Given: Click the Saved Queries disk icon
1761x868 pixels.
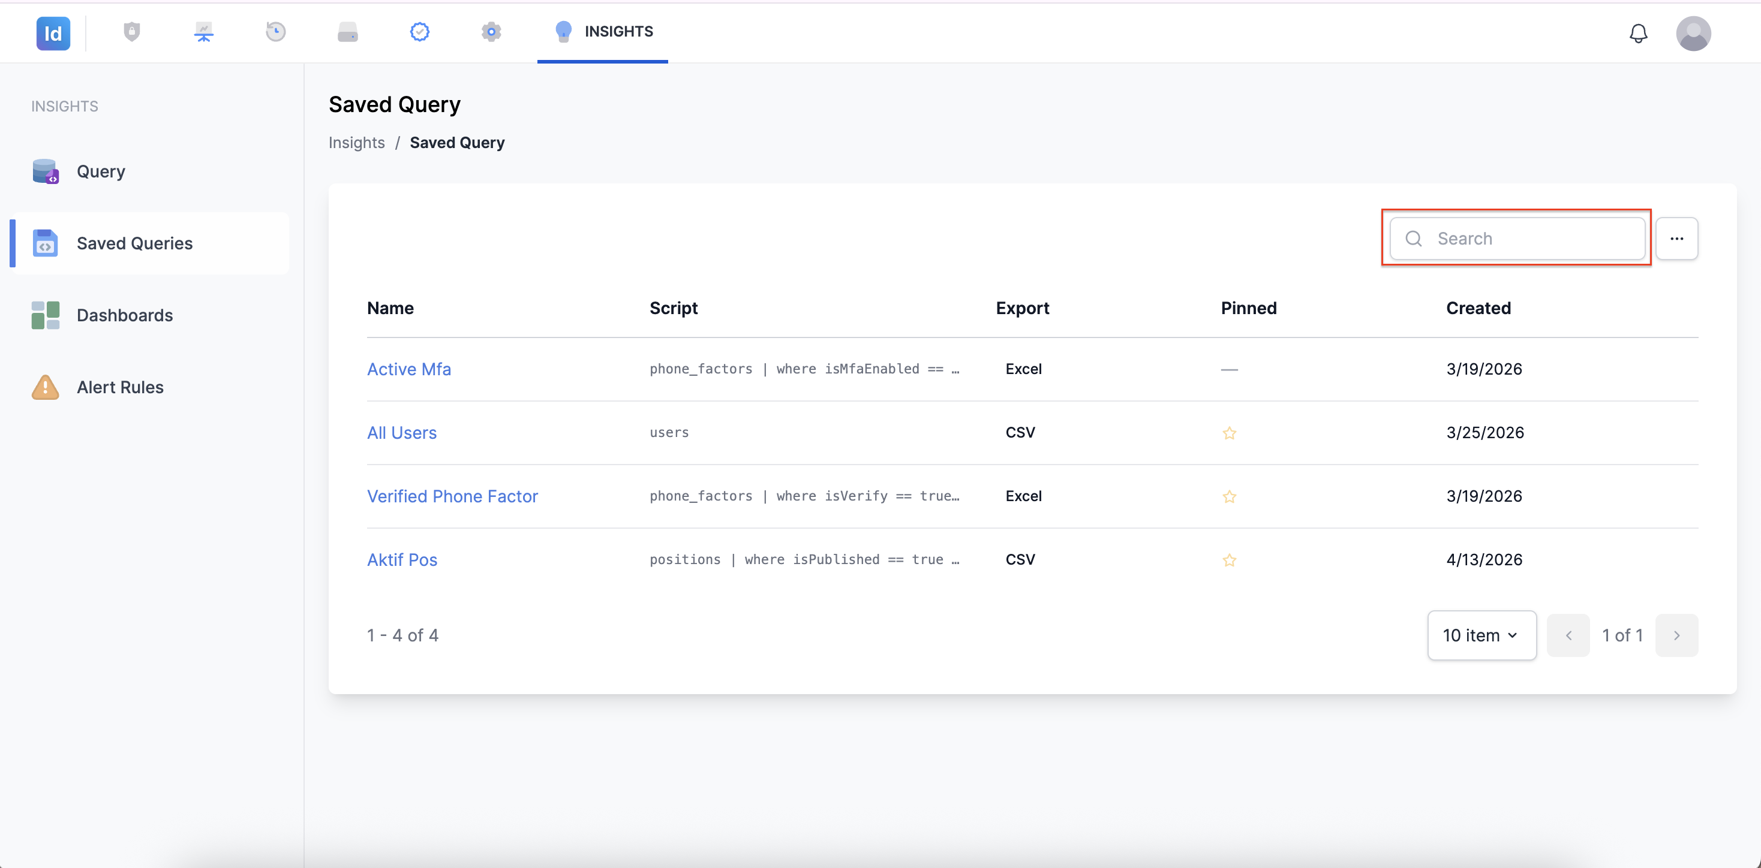Looking at the screenshot, I should tap(45, 243).
